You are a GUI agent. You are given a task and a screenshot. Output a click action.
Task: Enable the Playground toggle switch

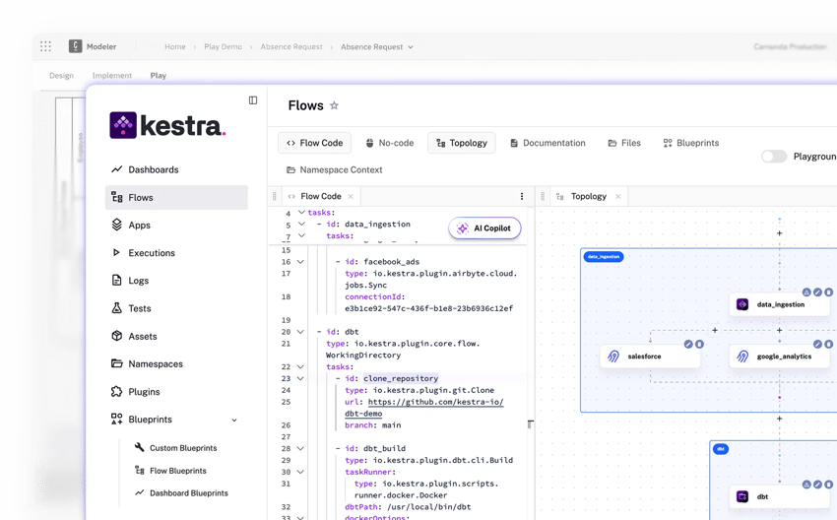point(774,157)
